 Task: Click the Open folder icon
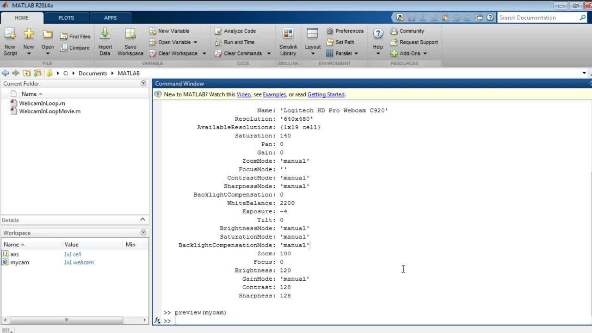(48, 34)
